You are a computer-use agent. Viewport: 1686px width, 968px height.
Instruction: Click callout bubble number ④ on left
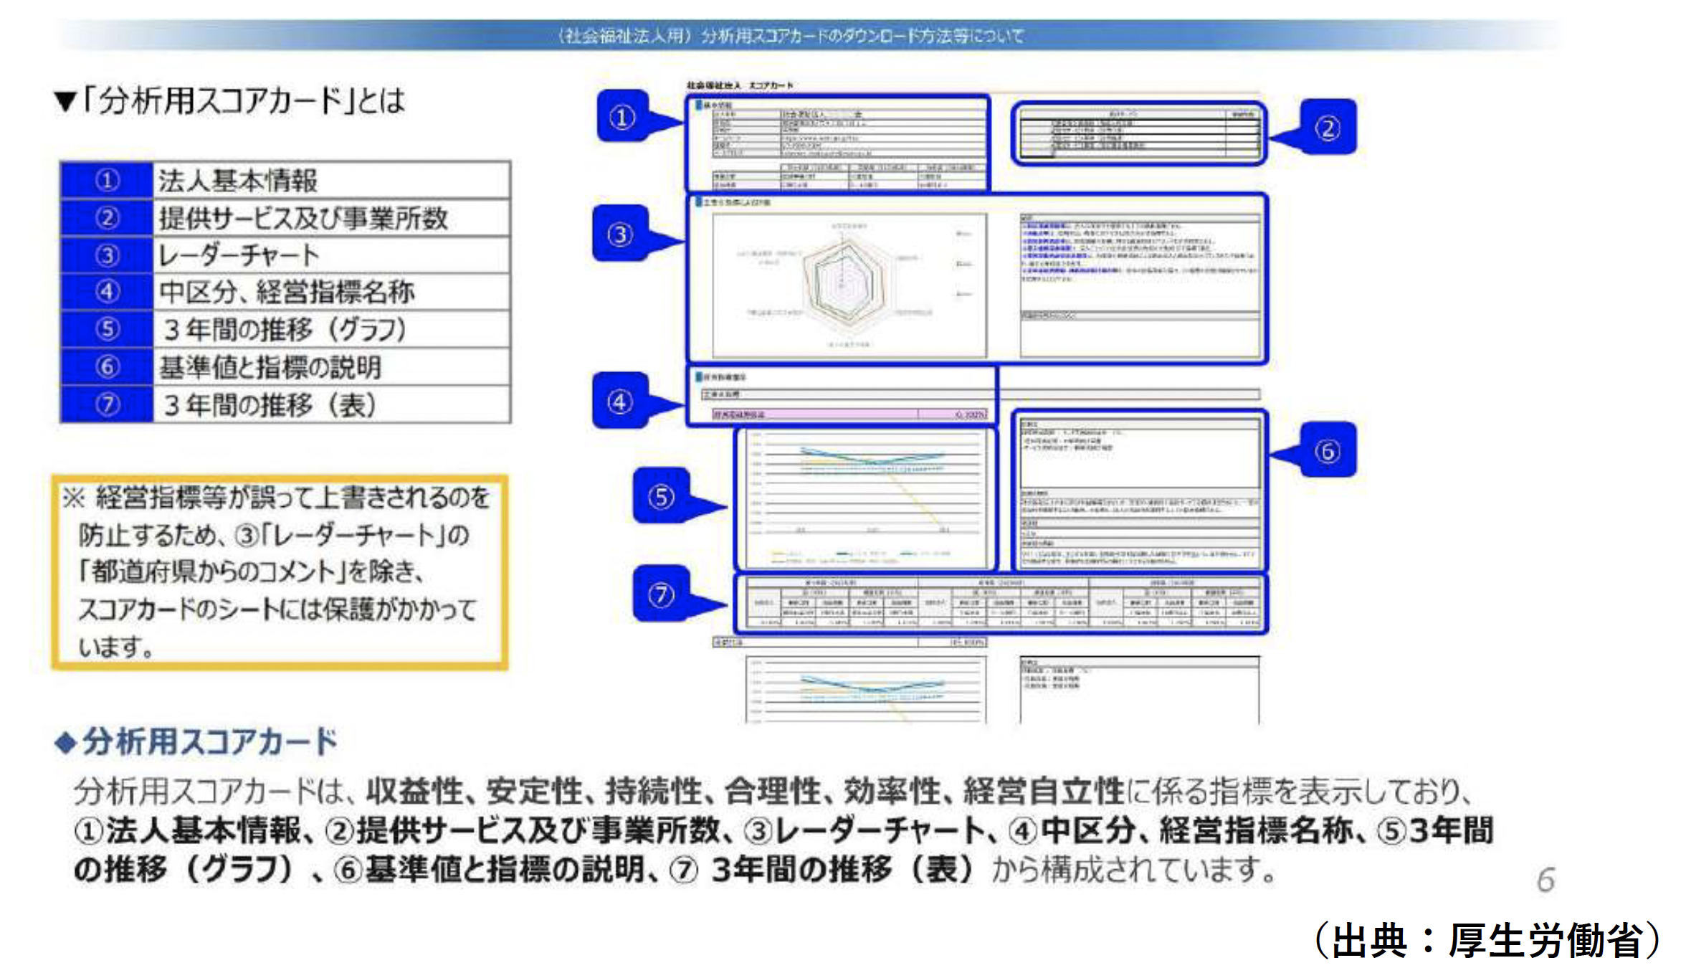620,401
